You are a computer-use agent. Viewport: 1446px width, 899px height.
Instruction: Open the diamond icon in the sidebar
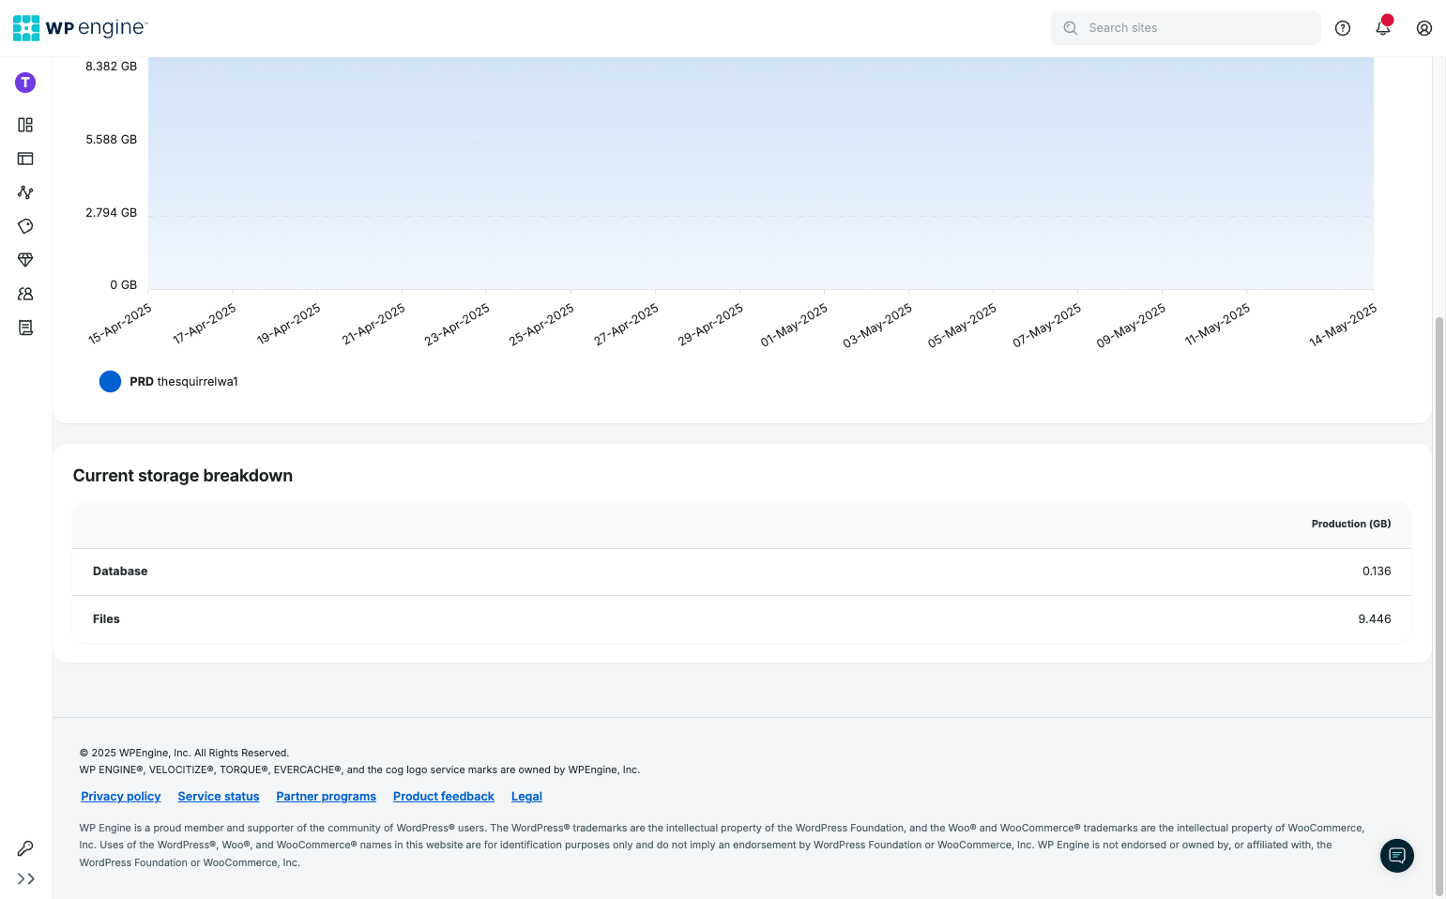[25, 260]
